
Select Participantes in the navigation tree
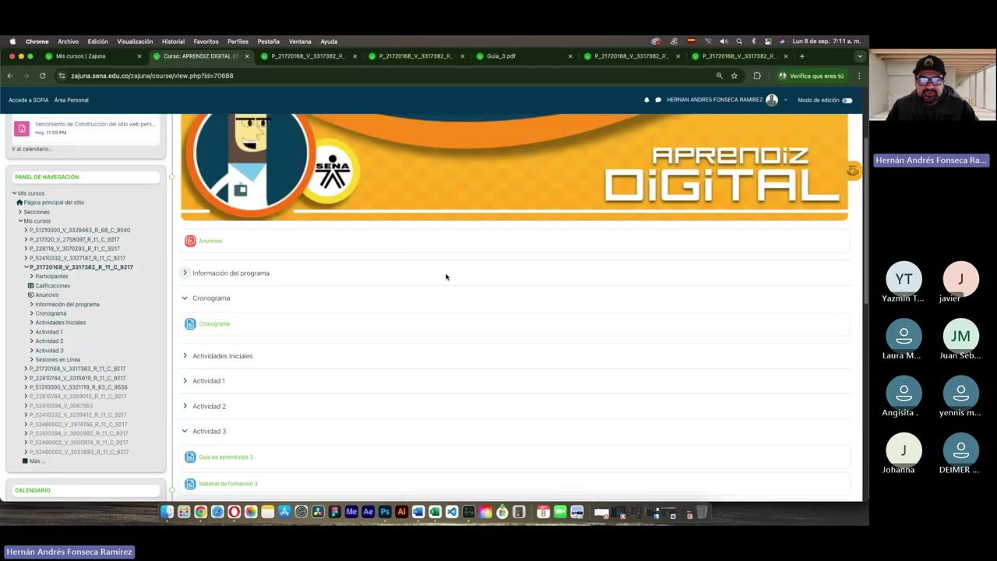51,277
